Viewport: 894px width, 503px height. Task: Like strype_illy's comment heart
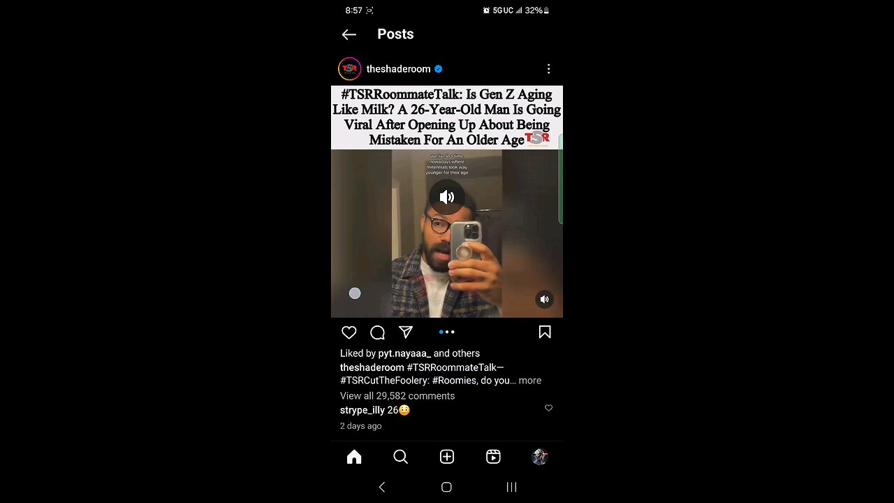point(548,408)
